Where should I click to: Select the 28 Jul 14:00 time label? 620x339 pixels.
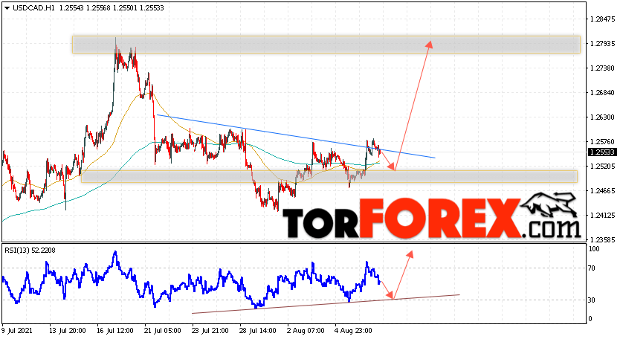click(x=257, y=331)
